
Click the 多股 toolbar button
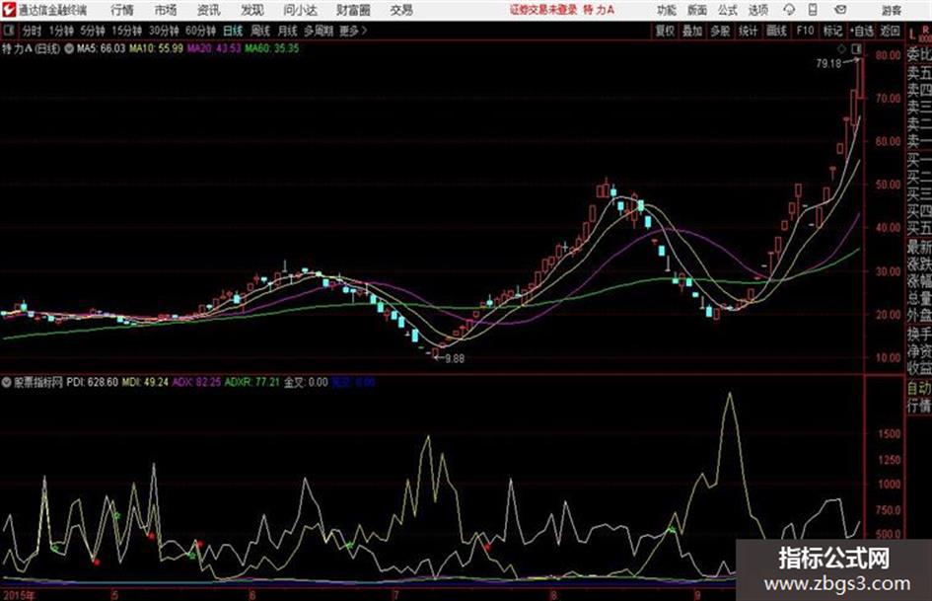pyautogui.click(x=720, y=31)
